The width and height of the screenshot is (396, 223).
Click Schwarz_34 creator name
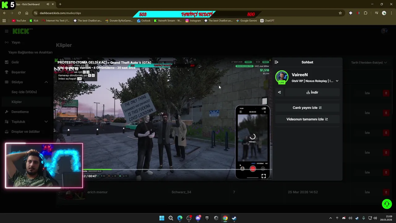click(181, 192)
